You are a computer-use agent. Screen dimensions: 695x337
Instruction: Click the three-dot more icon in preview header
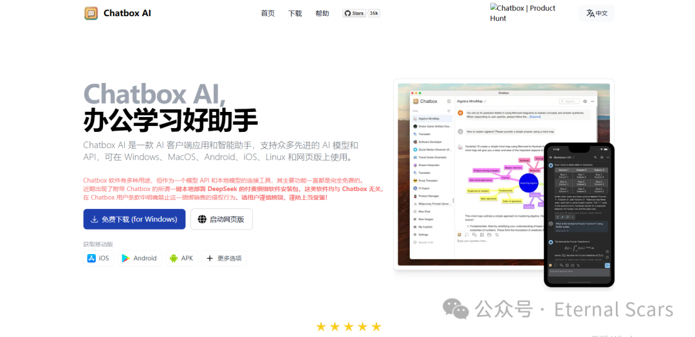click(x=593, y=102)
